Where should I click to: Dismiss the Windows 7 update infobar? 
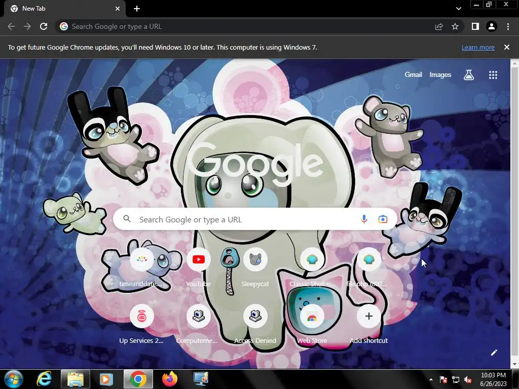click(x=507, y=47)
